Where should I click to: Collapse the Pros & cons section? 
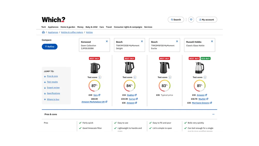(213, 114)
